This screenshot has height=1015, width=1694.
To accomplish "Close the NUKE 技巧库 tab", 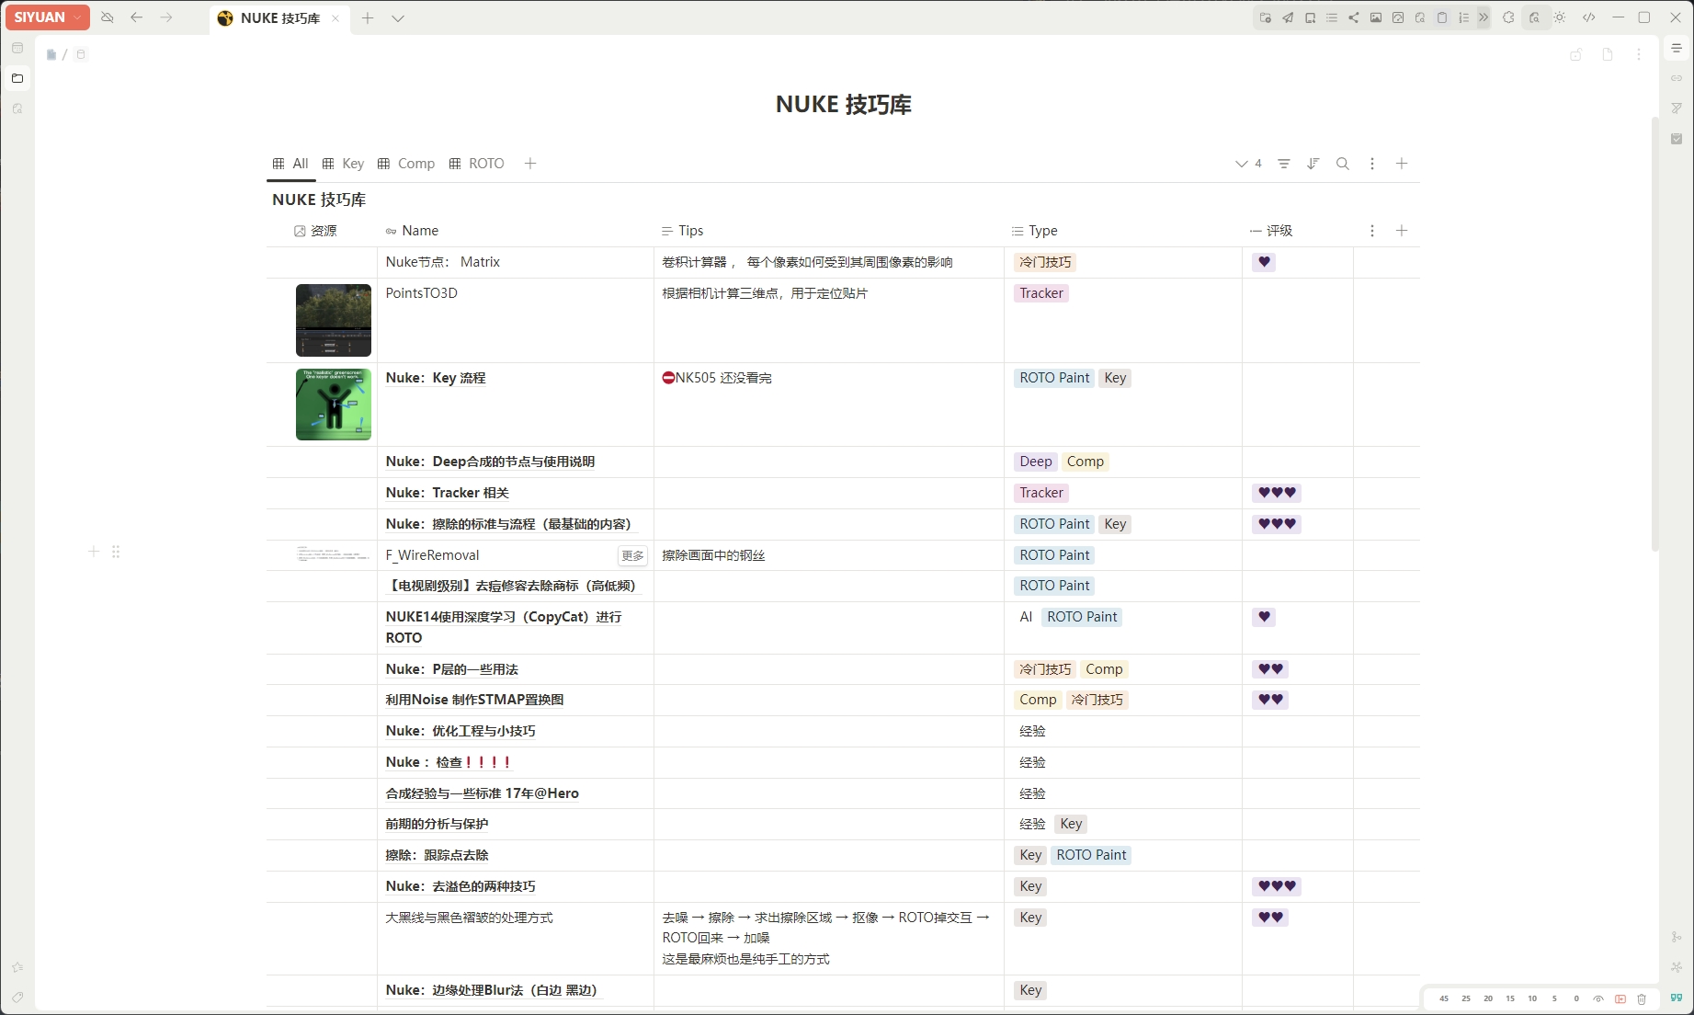I will click(335, 18).
